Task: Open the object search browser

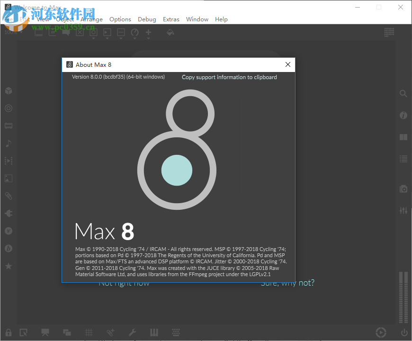Action: 403,94
